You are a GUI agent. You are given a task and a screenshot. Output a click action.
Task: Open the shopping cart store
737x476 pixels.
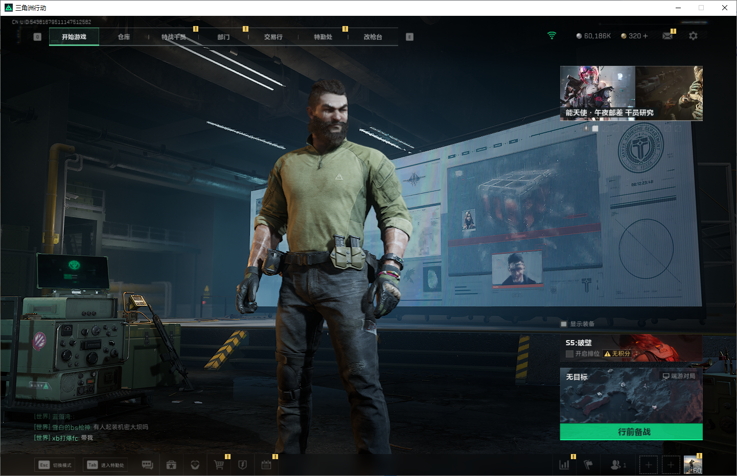tap(219, 465)
